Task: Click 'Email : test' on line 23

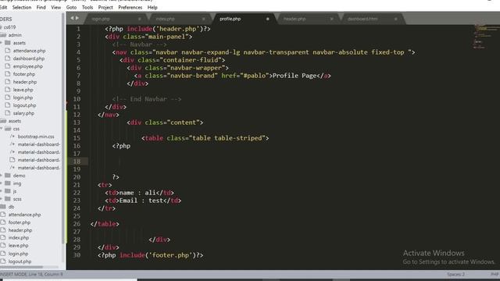Action: click(x=141, y=201)
